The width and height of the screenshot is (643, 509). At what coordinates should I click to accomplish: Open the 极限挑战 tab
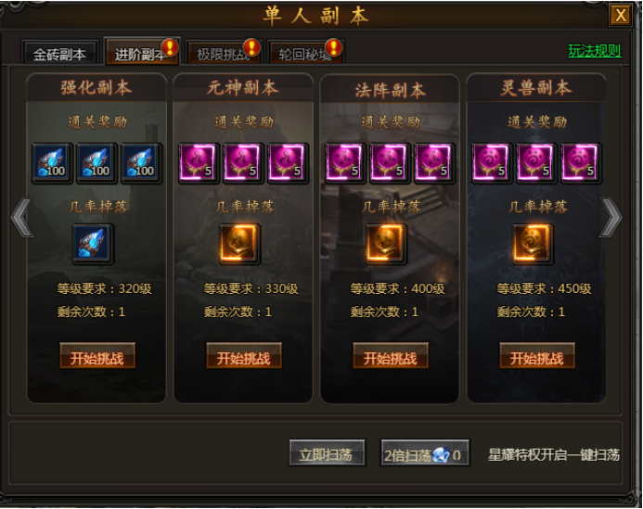coord(224,53)
